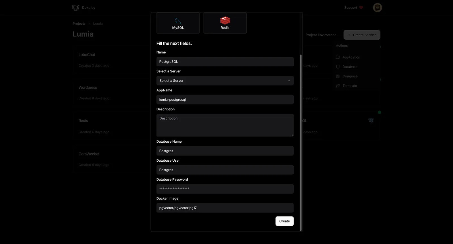This screenshot has height=244, width=453.
Task: Open the Create Service dropdown
Action: [x=362, y=35]
